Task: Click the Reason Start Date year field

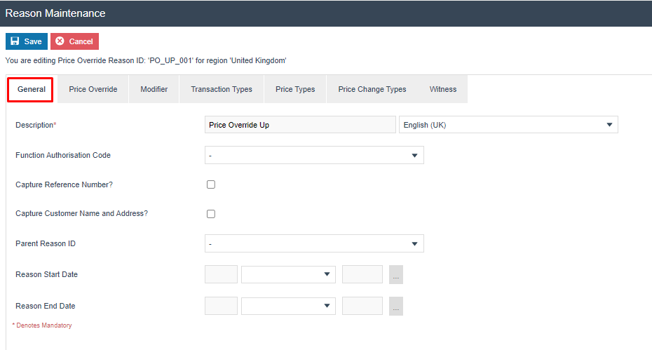Action: 362,274
